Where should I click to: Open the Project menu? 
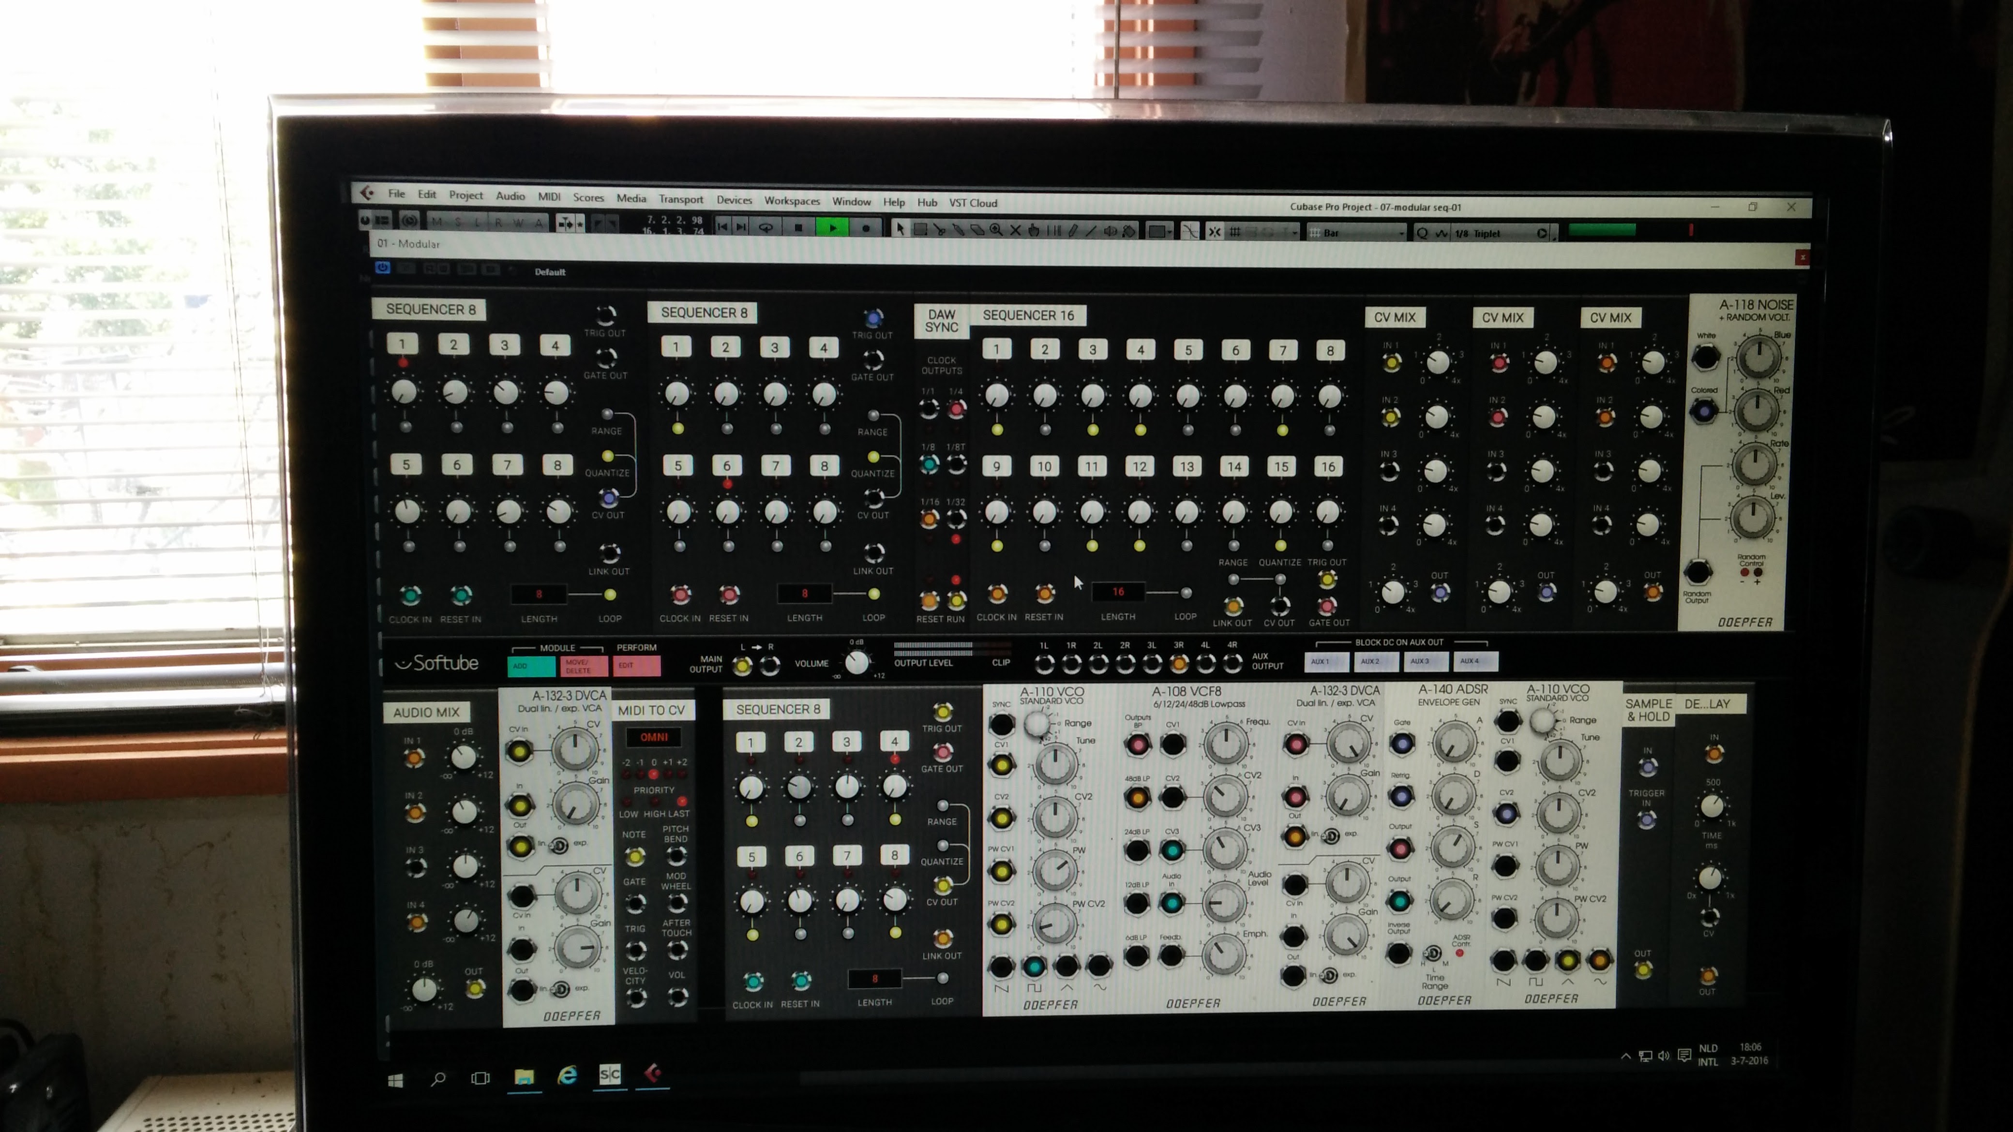(x=466, y=195)
